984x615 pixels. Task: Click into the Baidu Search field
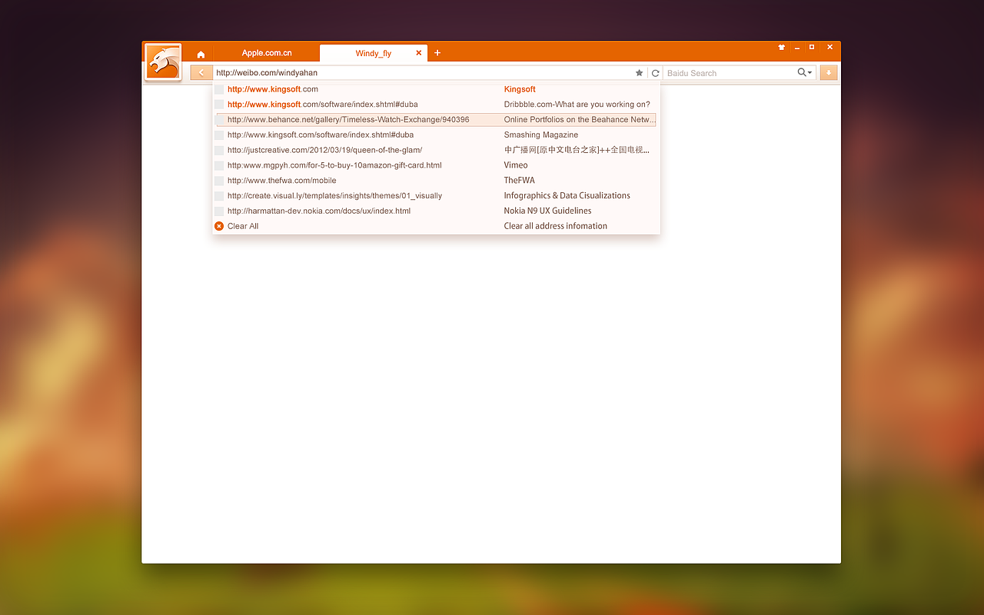tap(730, 73)
